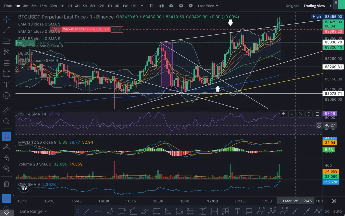Click the 83209.31 horizontal line price label
The height and width of the screenshot is (216, 345).
click(333, 67)
